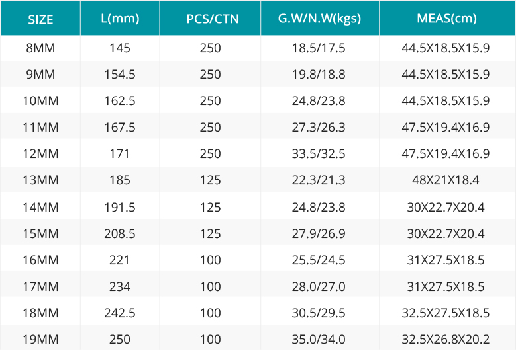Select the 48X21X18.4 measurement cell

(x=447, y=180)
